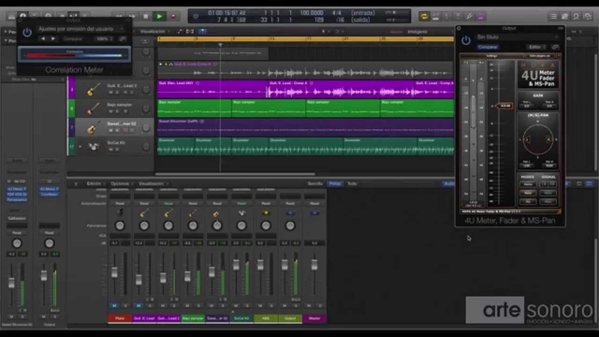The width and height of the screenshot is (599, 337).
Task: Open the 'Sin título' preset dropdown
Action: point(517,37)
